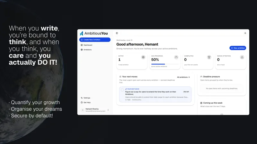
Task: Click the YOUR NEXT MOVE label icon
Action: pyautogui.click(x=126, y=89)
